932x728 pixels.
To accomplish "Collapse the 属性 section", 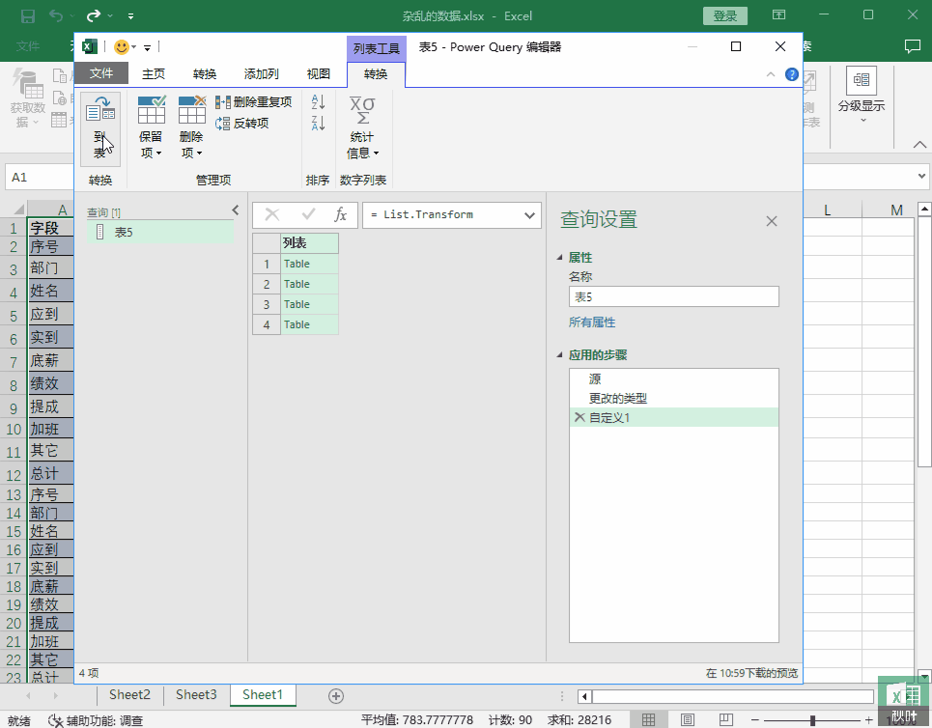I will 560,258.
